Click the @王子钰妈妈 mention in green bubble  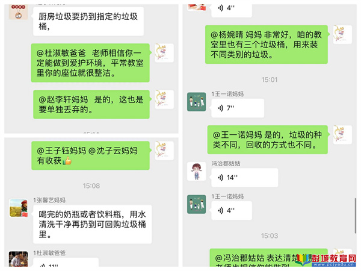coord(61,151)
